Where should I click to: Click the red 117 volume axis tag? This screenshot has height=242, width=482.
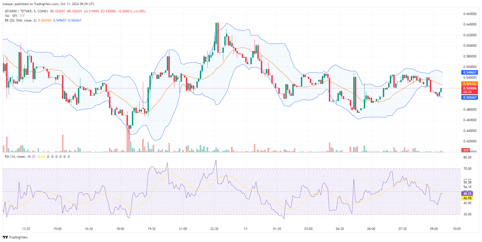pyautogui.click(x=466, y=150)
